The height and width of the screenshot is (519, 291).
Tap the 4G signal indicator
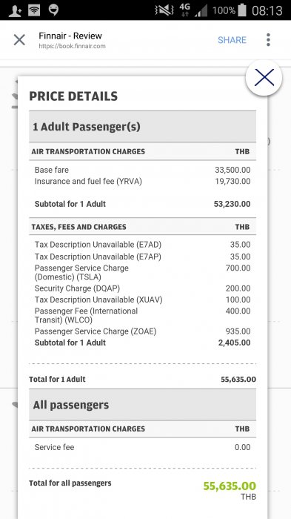tap(185, 10)
